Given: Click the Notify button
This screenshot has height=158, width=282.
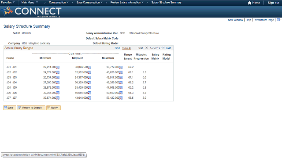Looking at the screenshot, I should 53,108.
